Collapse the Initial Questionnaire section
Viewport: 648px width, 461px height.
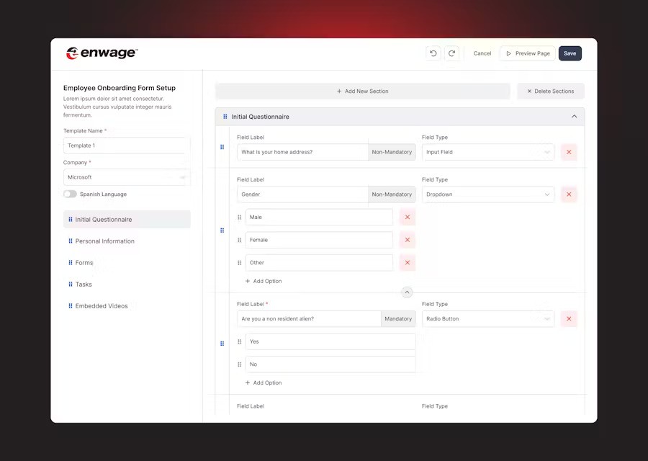tap(574, 117)
